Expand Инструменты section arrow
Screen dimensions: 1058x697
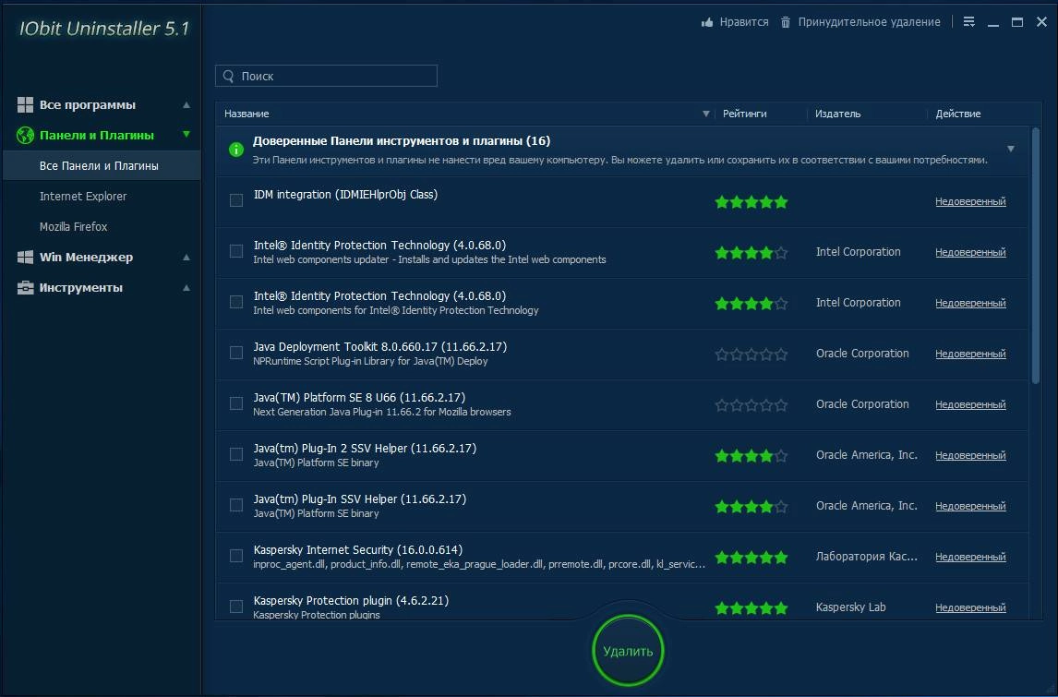click(x=186, y=288)
